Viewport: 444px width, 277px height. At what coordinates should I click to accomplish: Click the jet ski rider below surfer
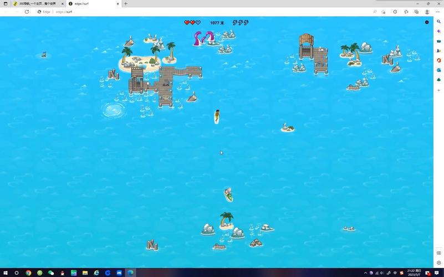tap(228, 194)
